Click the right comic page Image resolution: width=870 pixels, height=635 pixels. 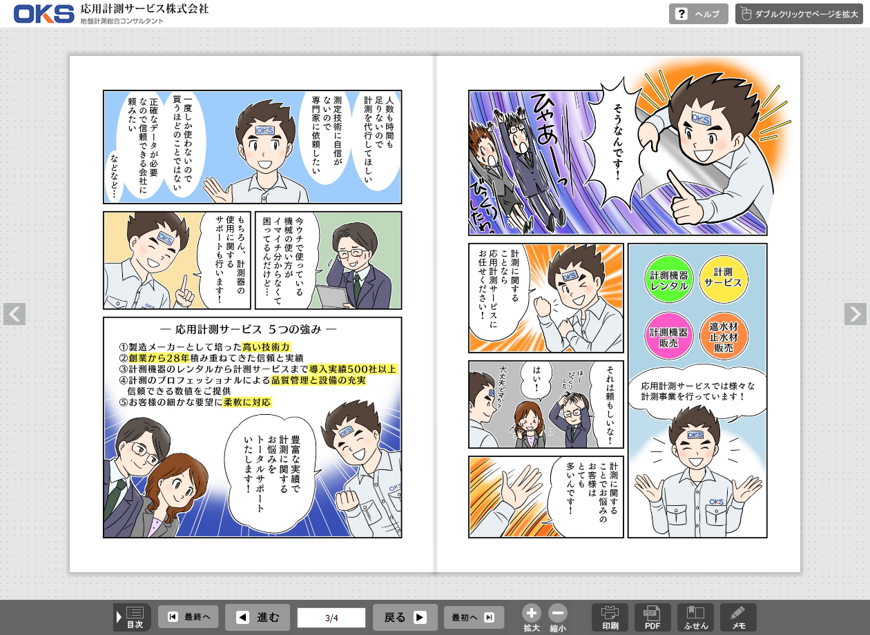(618, 314)
